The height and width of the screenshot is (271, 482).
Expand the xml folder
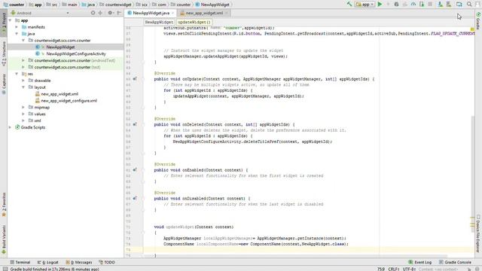click(x=23, y=120)
